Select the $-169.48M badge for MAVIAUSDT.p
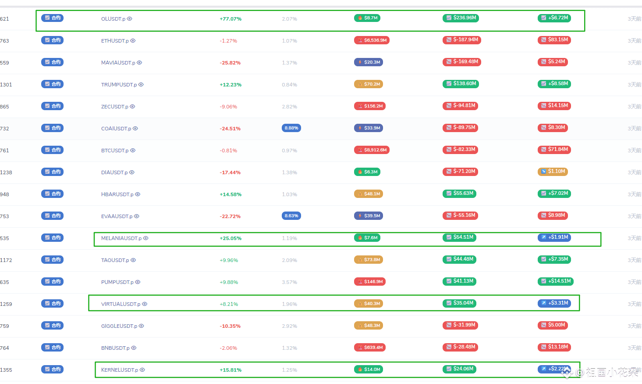Viewport: 642px width, 384px height. click(462, 62)
